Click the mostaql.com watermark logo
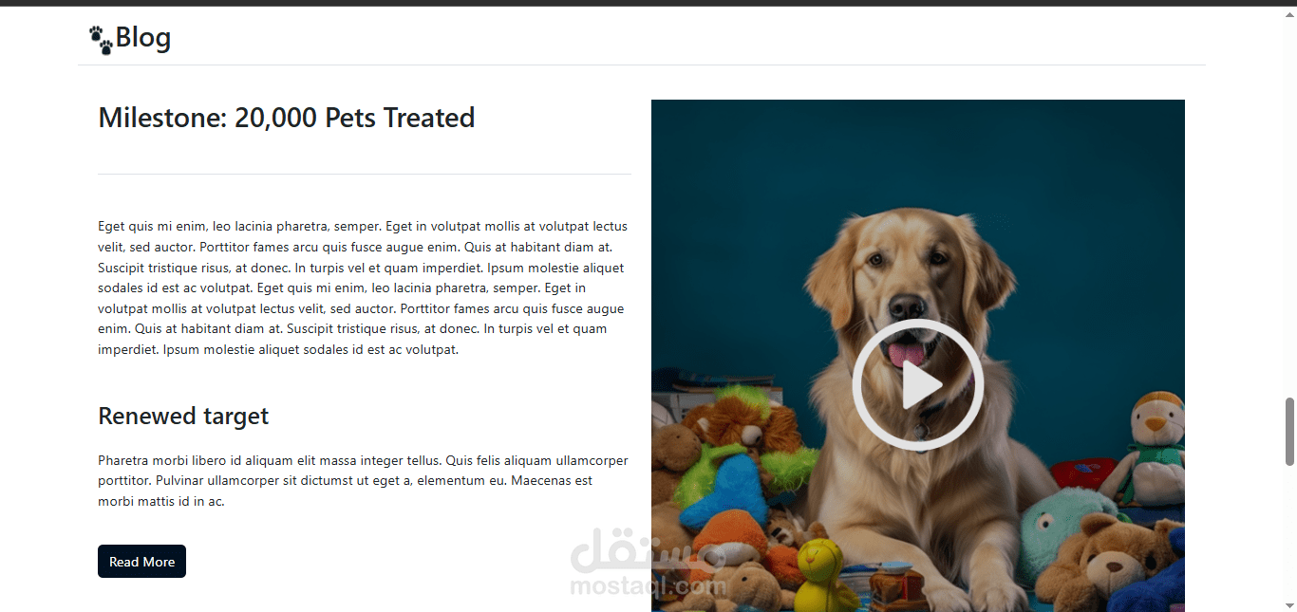The image size is (1297, 612). pos(648,563)
